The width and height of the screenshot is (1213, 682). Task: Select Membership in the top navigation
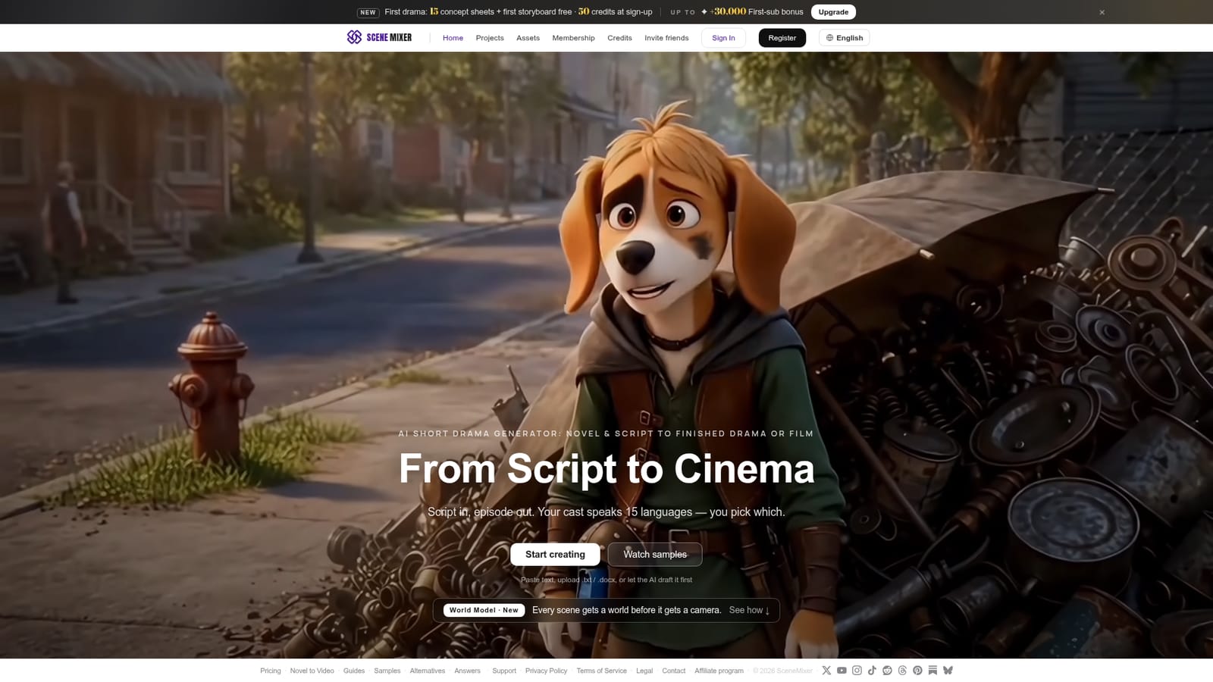pos(573,38)
